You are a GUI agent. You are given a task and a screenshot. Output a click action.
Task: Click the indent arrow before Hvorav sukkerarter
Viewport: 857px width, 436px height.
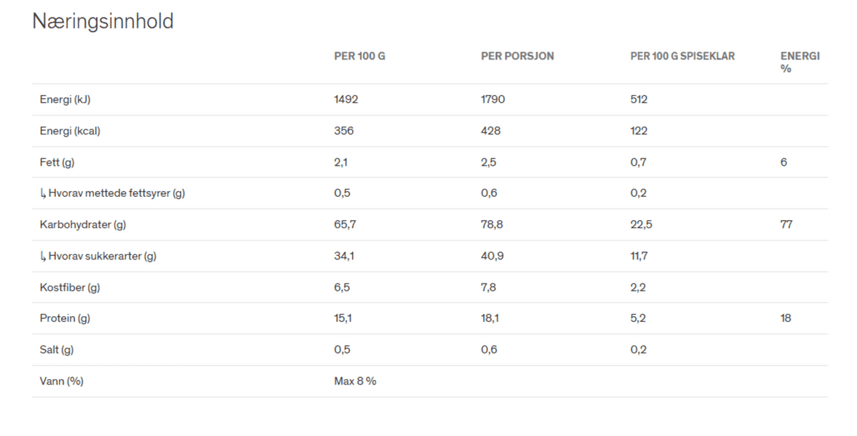click(x=43, y=256)
